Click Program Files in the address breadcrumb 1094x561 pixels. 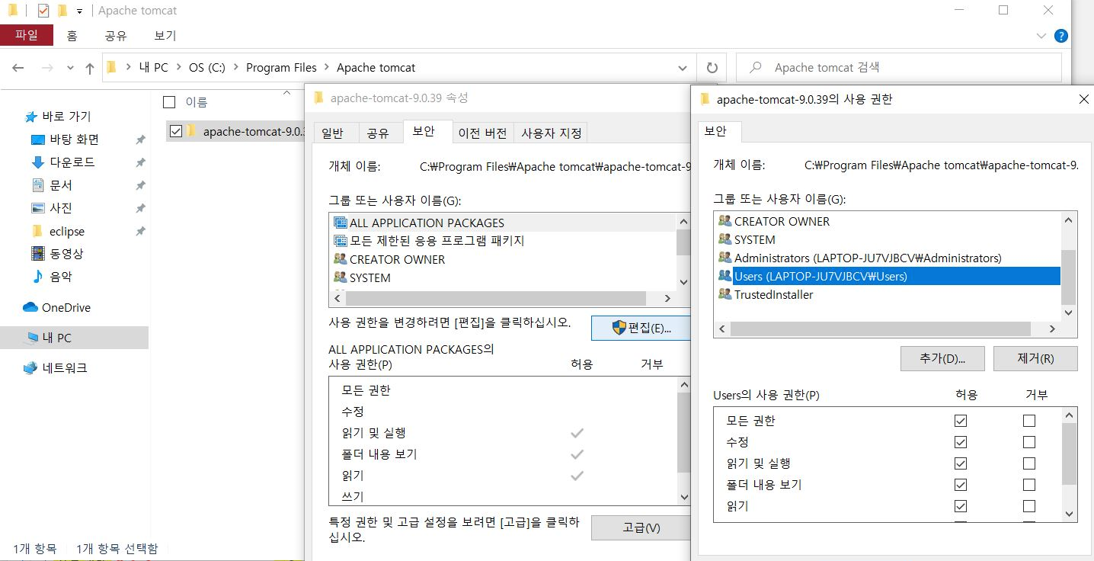coord(281,68)
